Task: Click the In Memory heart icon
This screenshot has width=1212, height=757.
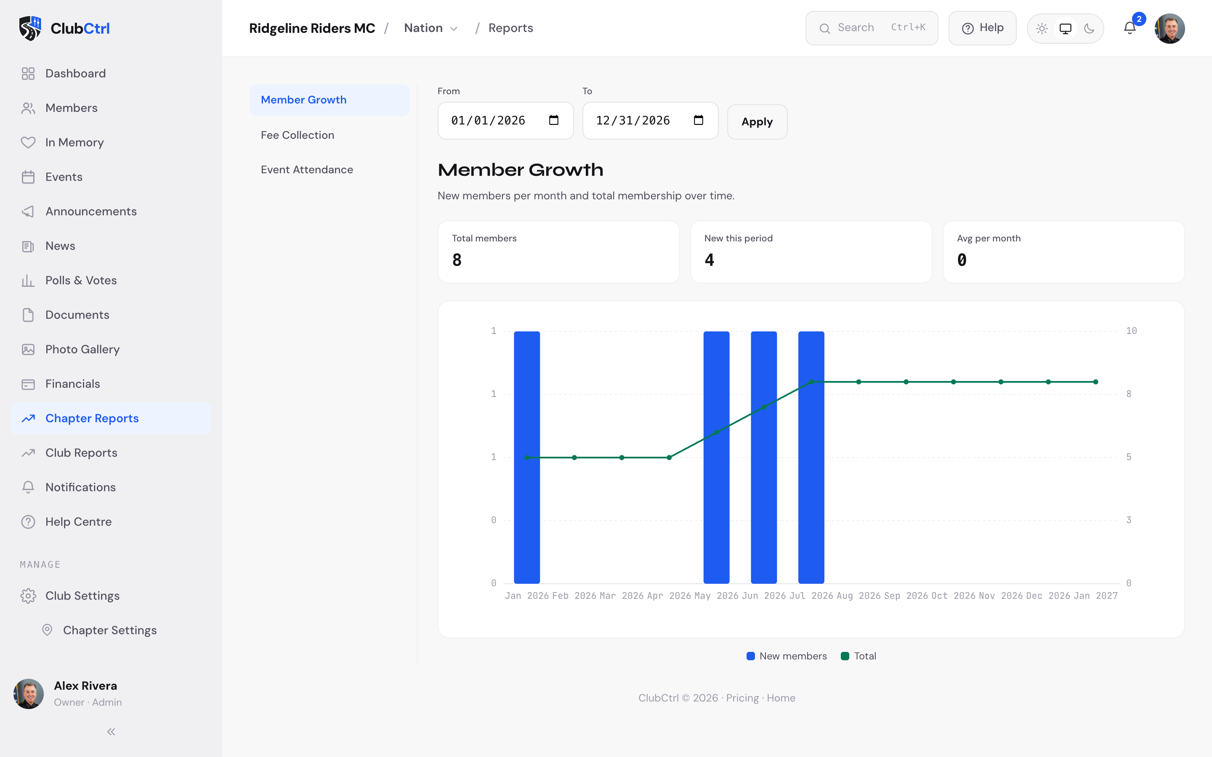Action: [28, 143]
